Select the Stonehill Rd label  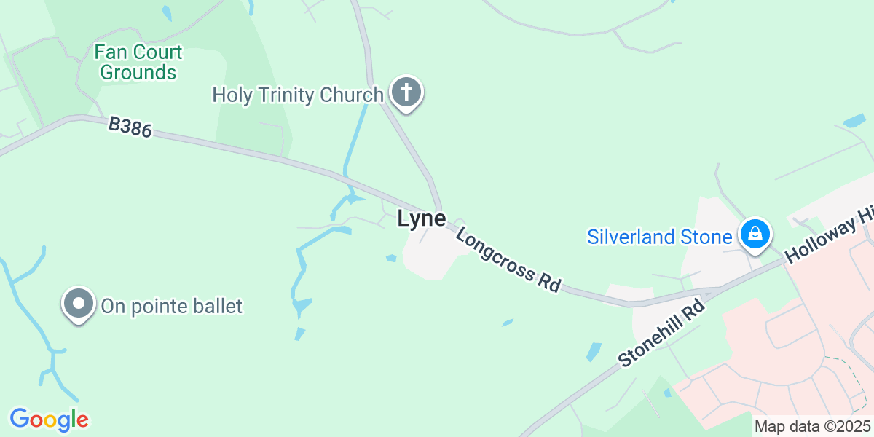663,333
